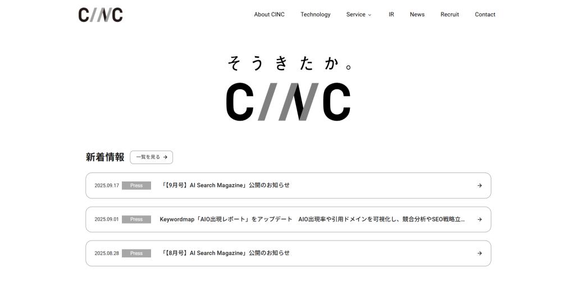Image resolution: width=575 pixels, height=286 pixels.
Task: Click the Press tag dated 2025.09.17
Action: tap(136, 185)
